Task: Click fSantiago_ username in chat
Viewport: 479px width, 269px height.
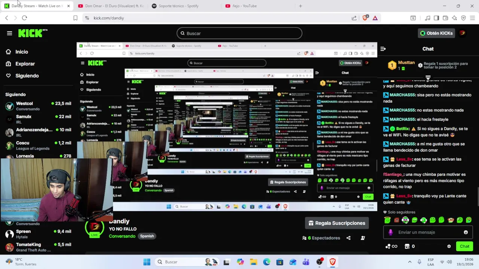Action: click(x=393, y=174)
